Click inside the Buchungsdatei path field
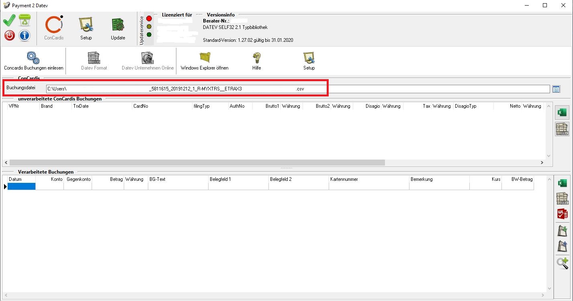The width and height of the screenshot is (573, 301). tap(298, 89)
